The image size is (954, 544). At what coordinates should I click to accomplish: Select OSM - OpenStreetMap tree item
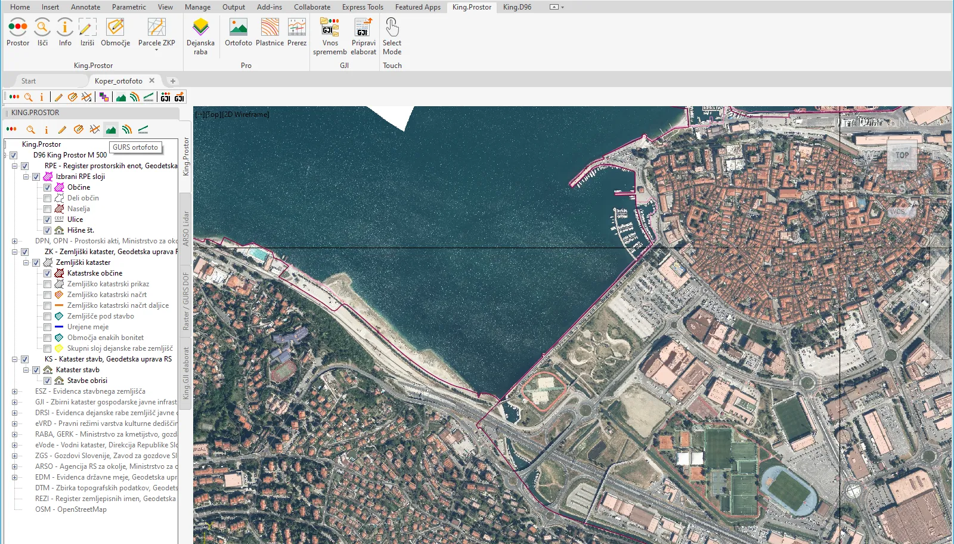coord(71,509)
